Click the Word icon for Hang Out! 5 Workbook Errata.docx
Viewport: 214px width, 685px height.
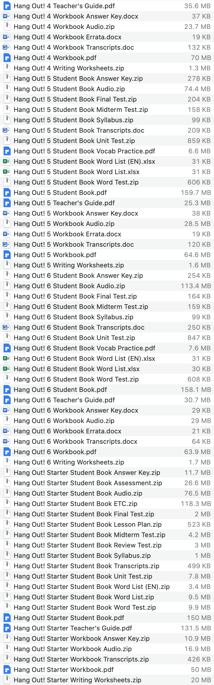click(6, 234)
